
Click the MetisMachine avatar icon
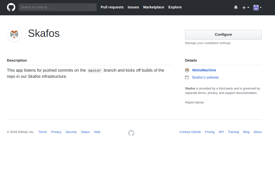pyautogui.click(x=187, y=70)
